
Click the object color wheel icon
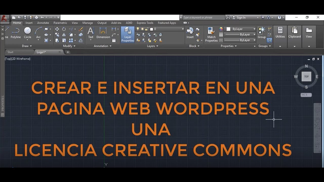pyautogui.click(x=221, y=29)
